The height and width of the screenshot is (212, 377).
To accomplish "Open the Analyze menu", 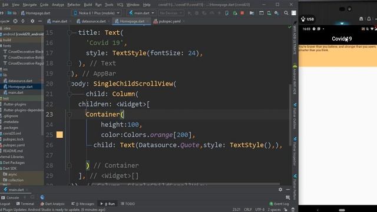I will (x=58, y=5).
